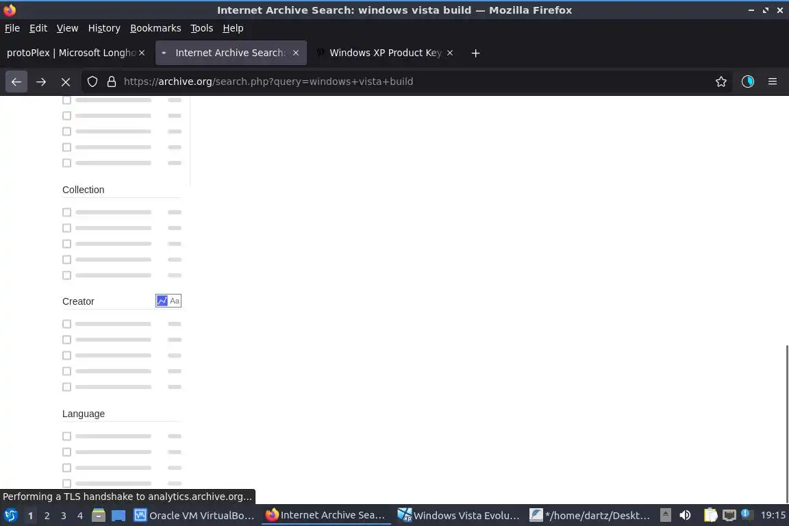Image resolution: width=789 pixels, height=526 pixels.
Task: Switch to /home/dartz text editor taskbar window
Action: [x=591, y=516]
